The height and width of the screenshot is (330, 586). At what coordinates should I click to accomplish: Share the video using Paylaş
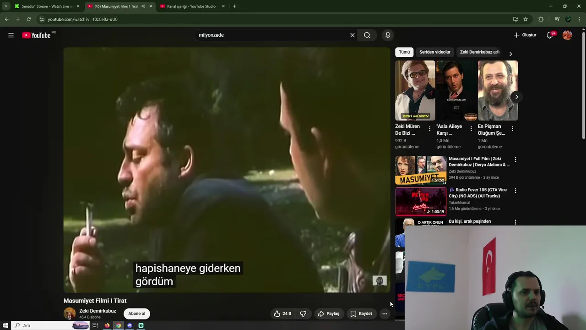(x=328, y=313)
